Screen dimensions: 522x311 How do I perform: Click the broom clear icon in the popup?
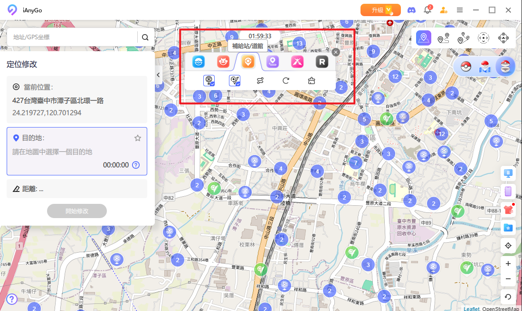point(312,81)
